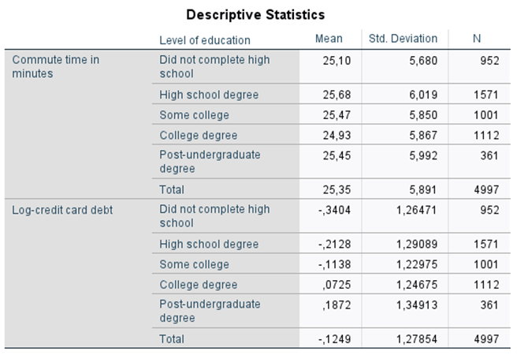This screenshot has height=355, width=517.
Task: Select the Level of education column header
Action: coord(204,39)
